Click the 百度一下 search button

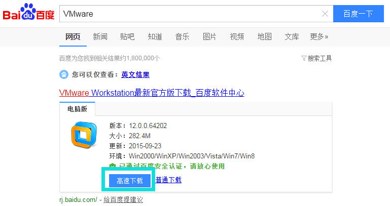point(359,14)
